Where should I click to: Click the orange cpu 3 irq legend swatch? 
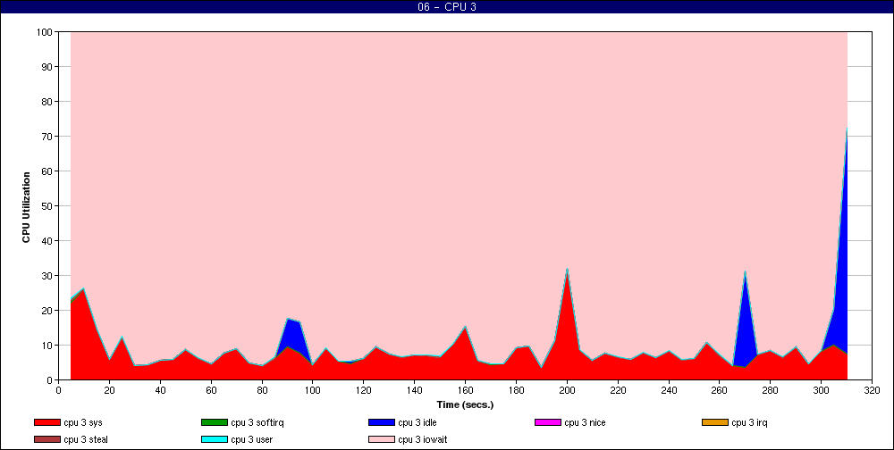coord(715,422)
